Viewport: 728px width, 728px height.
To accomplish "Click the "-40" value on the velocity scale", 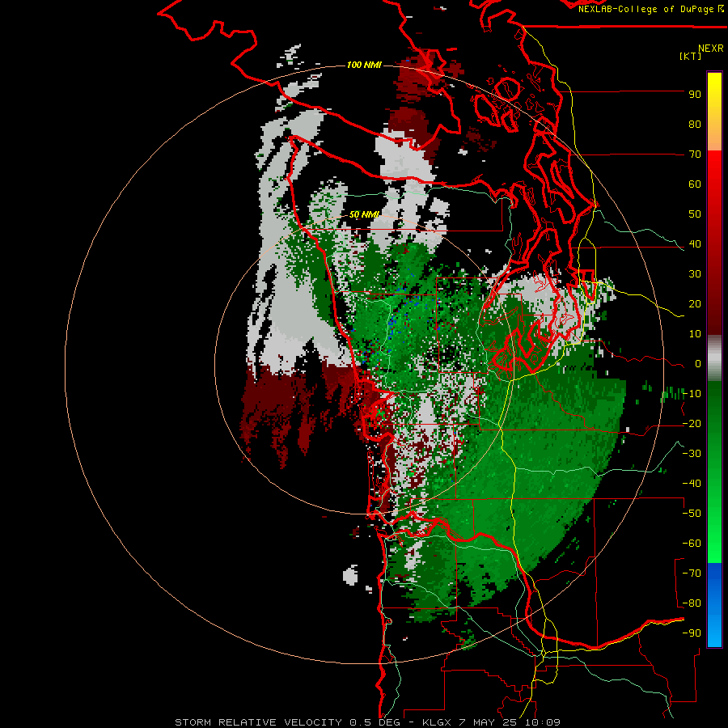I will pos(692,484).
